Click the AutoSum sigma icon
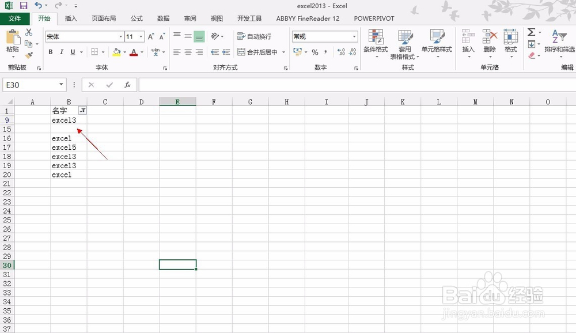Image resolution: width=576 pixels, height=333 pixels. (531, 32)
